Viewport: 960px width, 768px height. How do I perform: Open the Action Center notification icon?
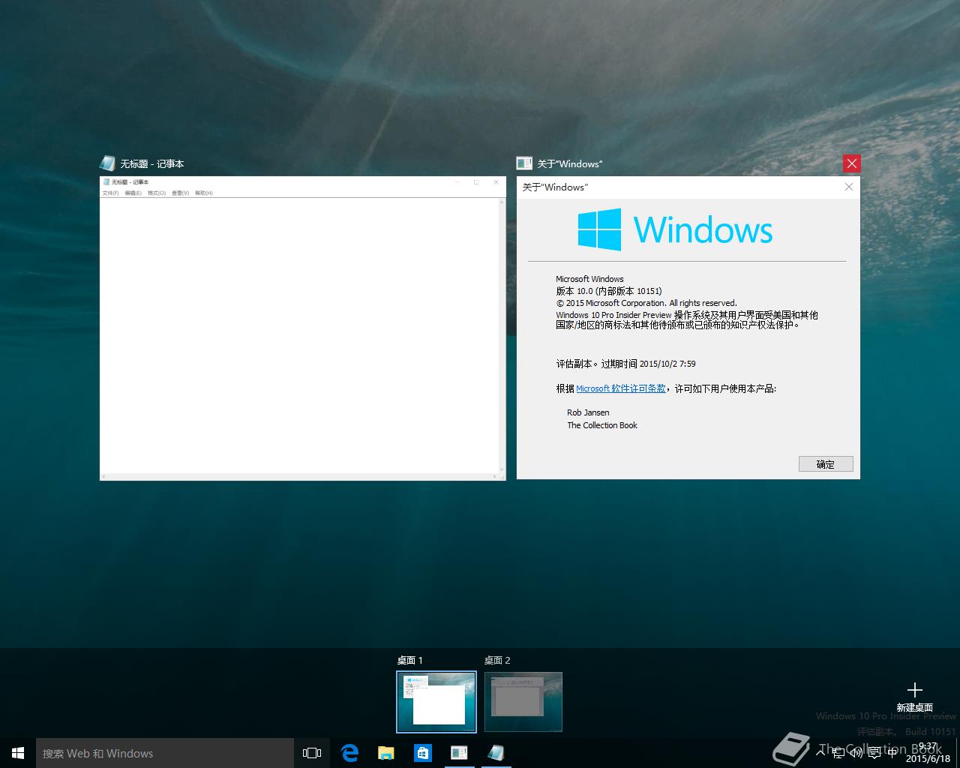(x=874, y=752)
